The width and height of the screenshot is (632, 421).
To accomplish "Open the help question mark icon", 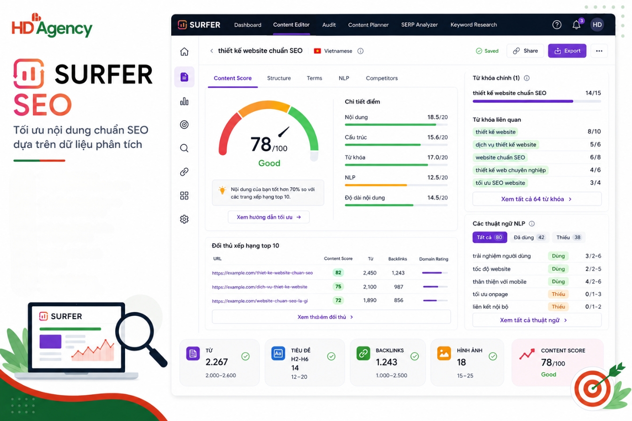I will pos(557,25).
